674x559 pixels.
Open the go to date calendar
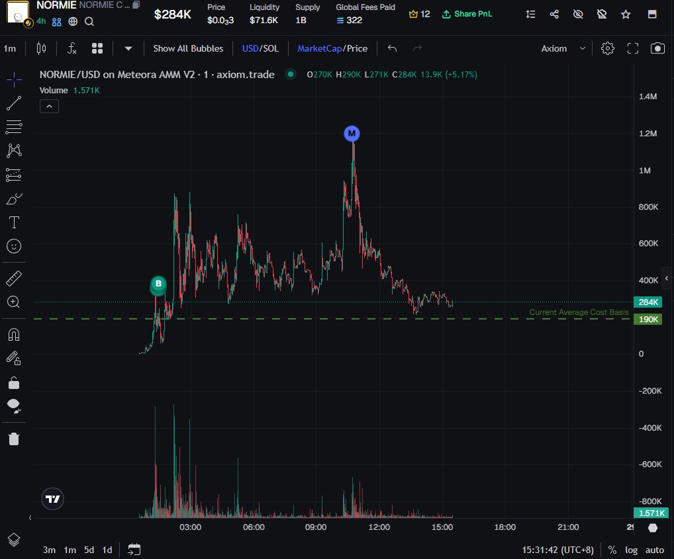coord(134,550)
